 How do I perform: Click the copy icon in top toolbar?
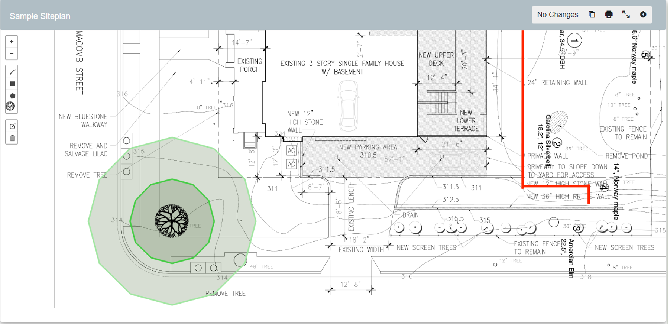(592, 15)
